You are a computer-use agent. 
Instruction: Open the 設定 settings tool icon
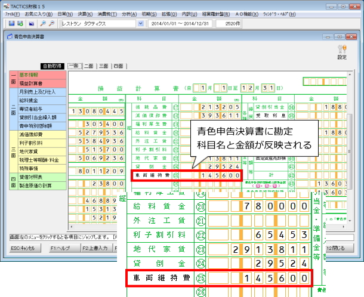pyautogui.click(x=342, y=52)
